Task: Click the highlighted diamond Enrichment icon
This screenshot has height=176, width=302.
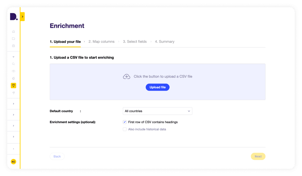Action: [13, 85]
